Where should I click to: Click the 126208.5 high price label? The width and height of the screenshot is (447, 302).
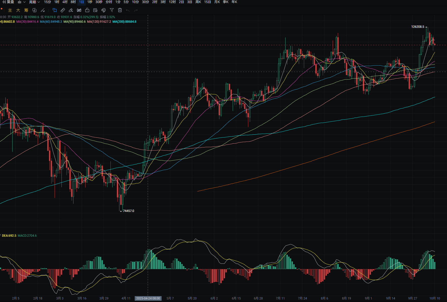(418, 27)
